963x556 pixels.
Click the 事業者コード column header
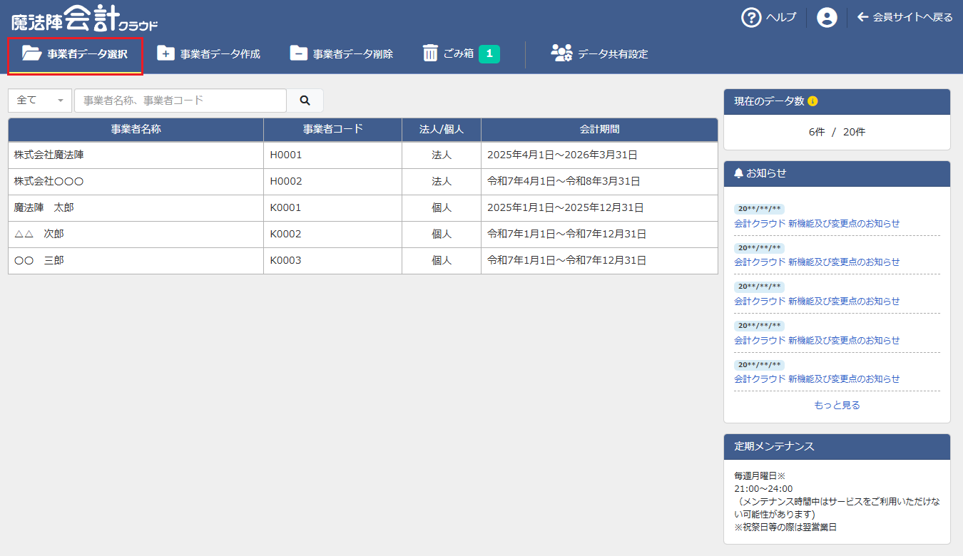point(332,130)
